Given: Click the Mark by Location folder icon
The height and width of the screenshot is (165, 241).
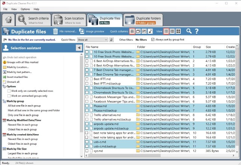Looking at the screenshot, I should [x=5, y=67].
